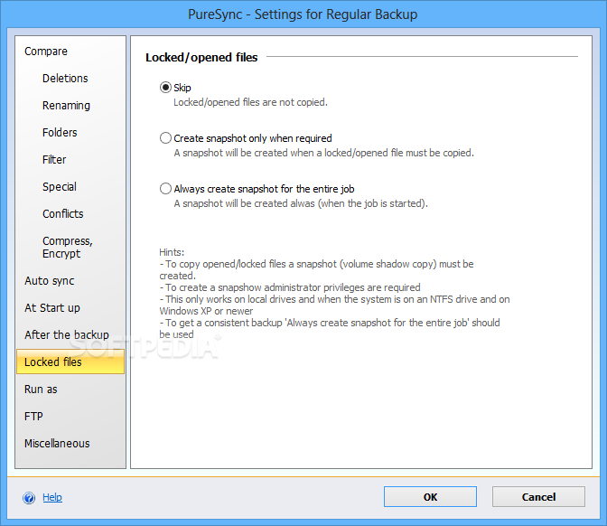607x526 pixels.
Task: Select the highlighted Locked files item
Action: click(70, 362)
